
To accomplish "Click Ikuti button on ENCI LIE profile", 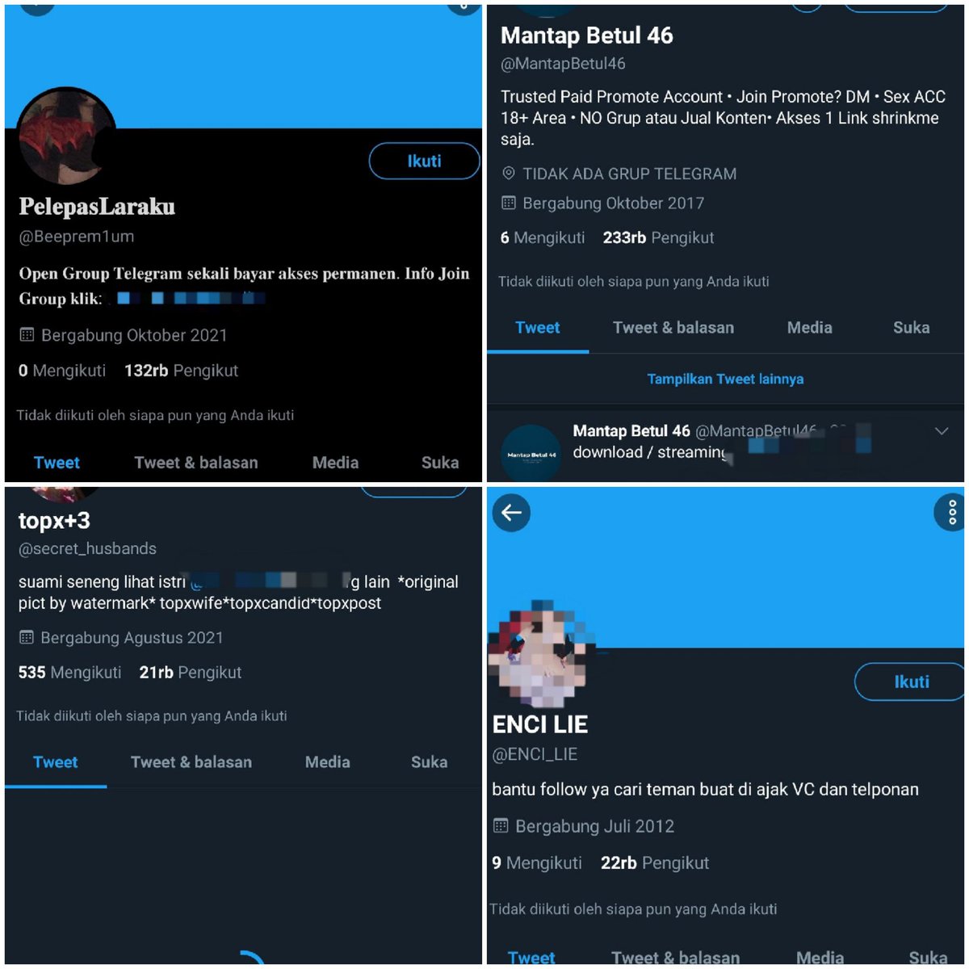I will point(910,682).
